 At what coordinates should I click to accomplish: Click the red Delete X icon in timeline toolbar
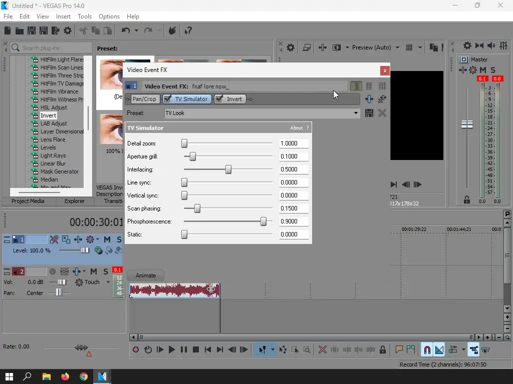point(322,349)
